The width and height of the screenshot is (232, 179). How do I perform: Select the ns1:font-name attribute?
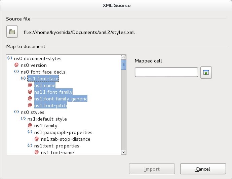[57, 152]
